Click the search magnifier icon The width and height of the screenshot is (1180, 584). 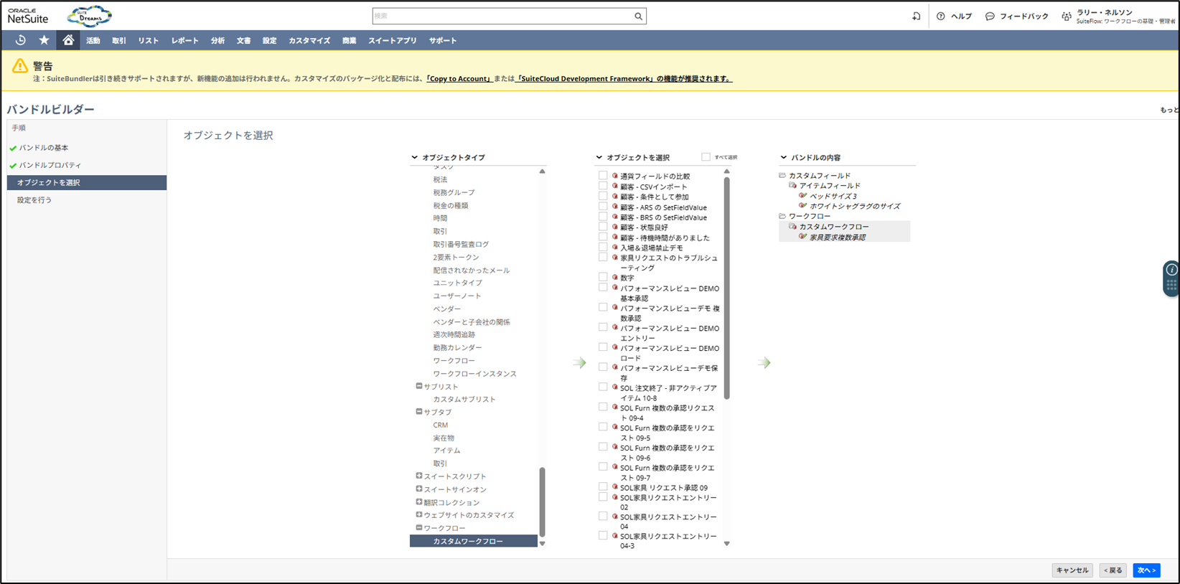pyautogui.click(x=638, y=16)
